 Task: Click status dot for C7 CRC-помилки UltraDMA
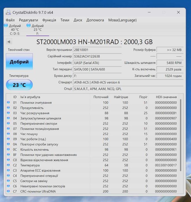8,191
